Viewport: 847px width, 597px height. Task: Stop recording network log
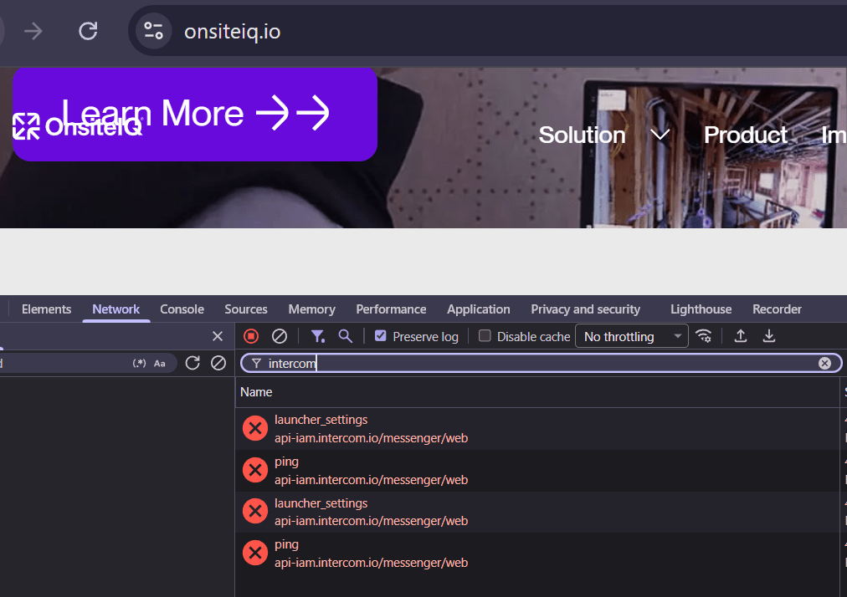[251, 336]
